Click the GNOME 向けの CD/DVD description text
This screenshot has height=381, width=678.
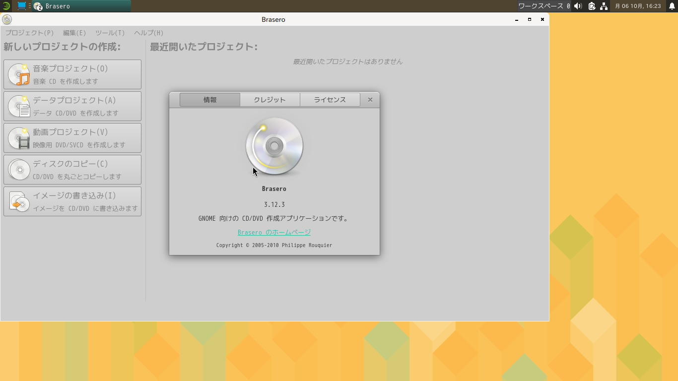(274, 218)
